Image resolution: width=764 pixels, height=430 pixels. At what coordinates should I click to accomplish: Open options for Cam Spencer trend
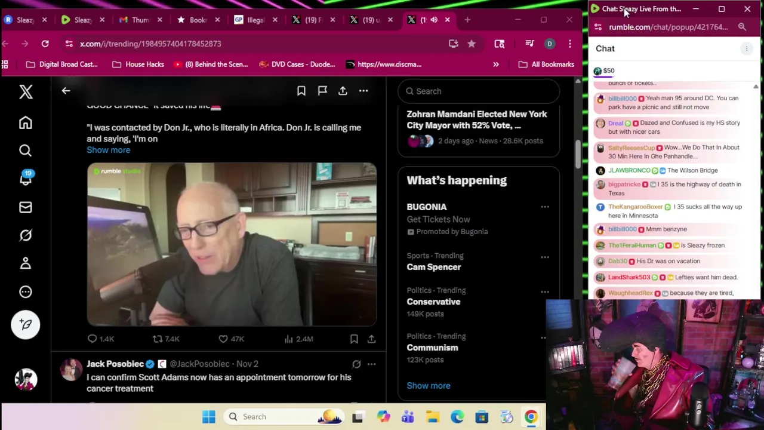click(x=545, y=257)
